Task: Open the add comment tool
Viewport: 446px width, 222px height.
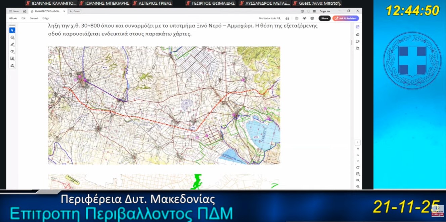Action: (12, 37)
